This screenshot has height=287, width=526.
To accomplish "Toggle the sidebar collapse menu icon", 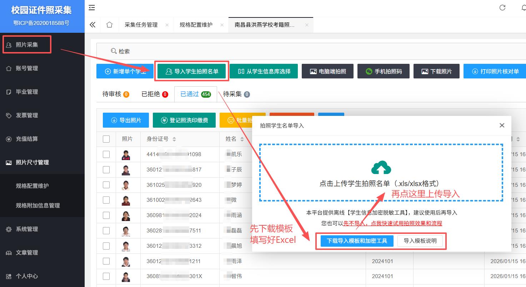I will pyautogui.click(x=92, y=7).
